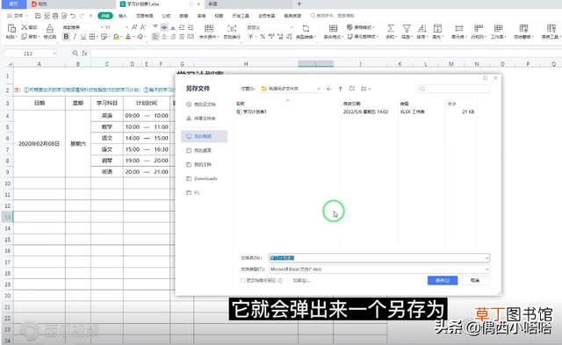Click the new folder icon in dialog
Screen dimensions: 562x345
click(x=352, y=89)
